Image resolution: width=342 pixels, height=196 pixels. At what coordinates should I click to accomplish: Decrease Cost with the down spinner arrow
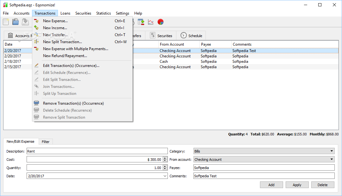click(x=165, y=161)
